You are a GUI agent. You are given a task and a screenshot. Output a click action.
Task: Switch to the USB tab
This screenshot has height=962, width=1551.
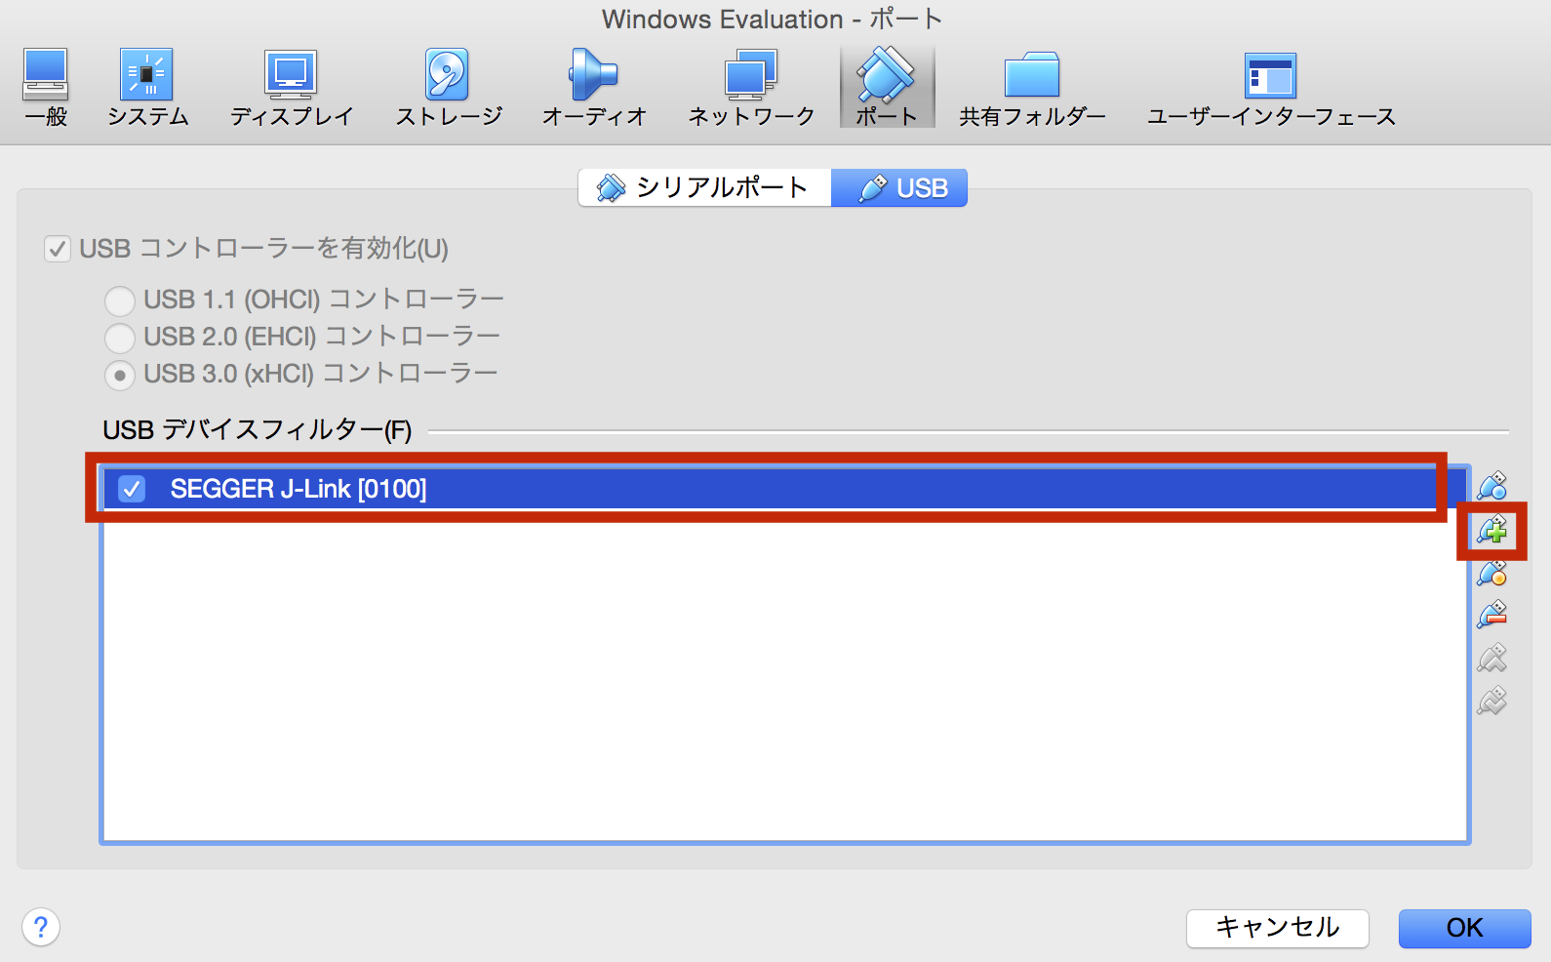tap(899, 187)
